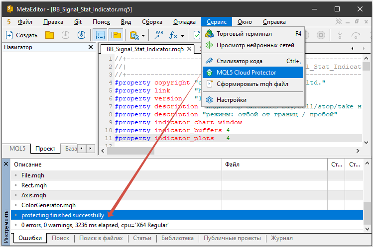This screenshot has height=247, width=373.
Task: Select the File.mqh log row
Action: click(x=187, y=175)
